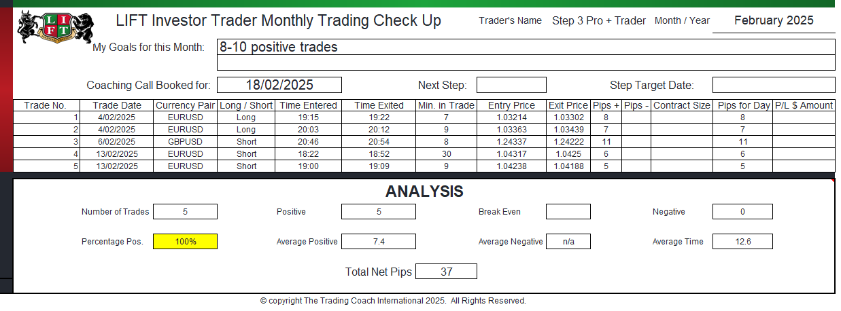Screen dimensions: 841x311
Task: Click the empty Step Target Date box
Action: tap(774, 85)
